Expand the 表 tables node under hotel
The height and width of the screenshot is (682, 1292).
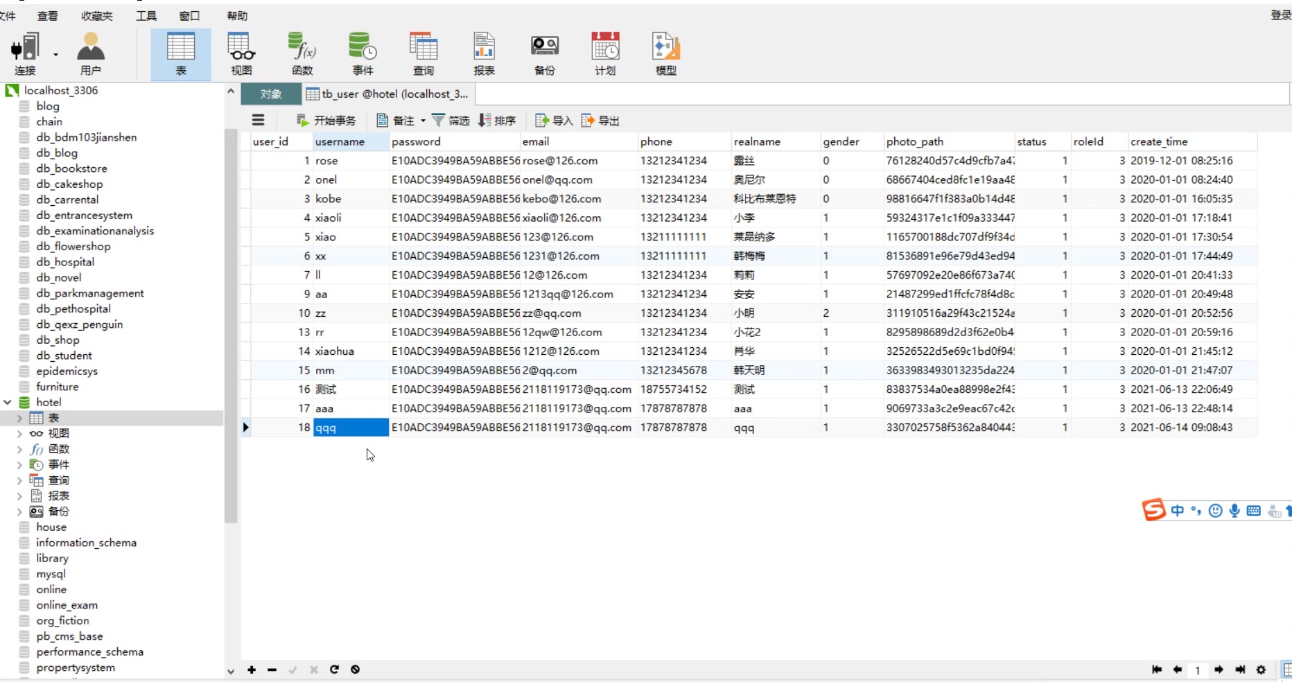point(19,418)
